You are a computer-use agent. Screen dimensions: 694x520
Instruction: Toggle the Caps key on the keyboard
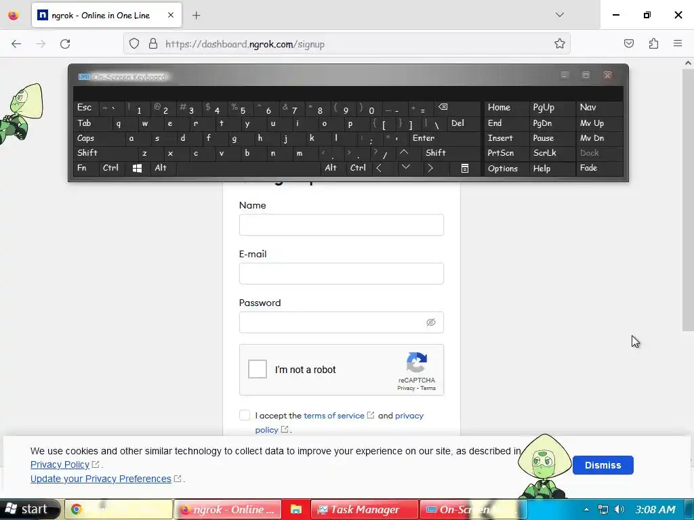(x=99, y=138)
